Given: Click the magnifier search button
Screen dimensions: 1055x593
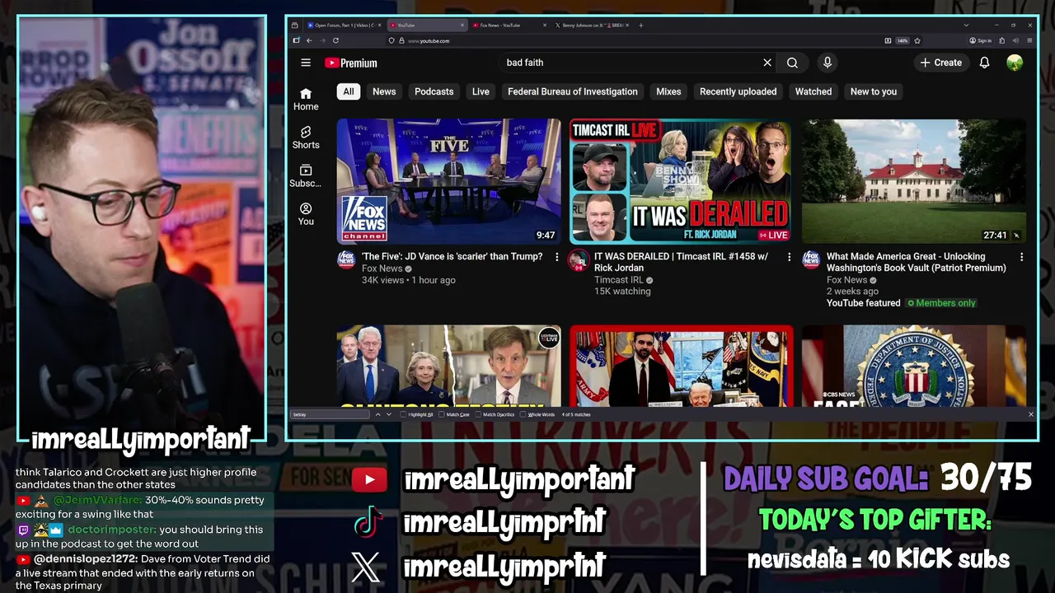Looking at the screenshot, I should 792,63.
